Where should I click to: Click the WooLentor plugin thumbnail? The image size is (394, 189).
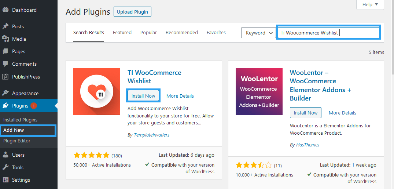[259, 91]
